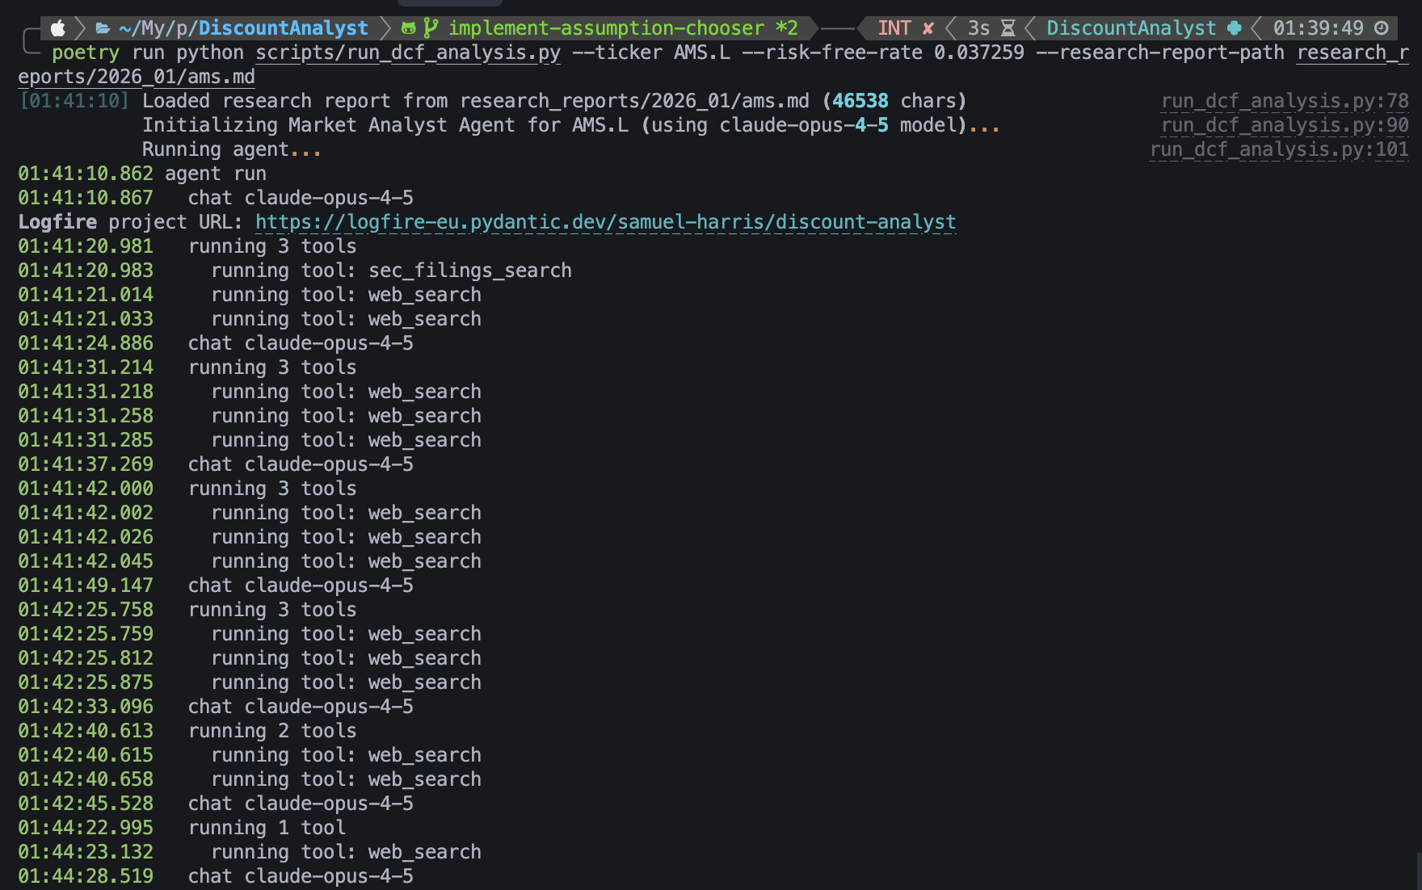Click the hourglass duration icon
The width and height of the screenshot is (1422, 890).
click(1008, 28)
